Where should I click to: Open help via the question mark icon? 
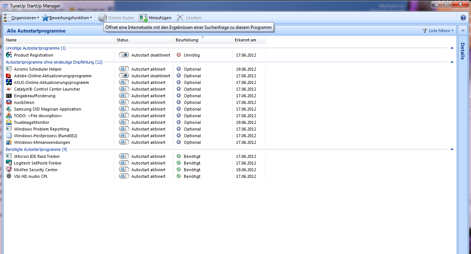pyautogui.click(x=463, y=17)
